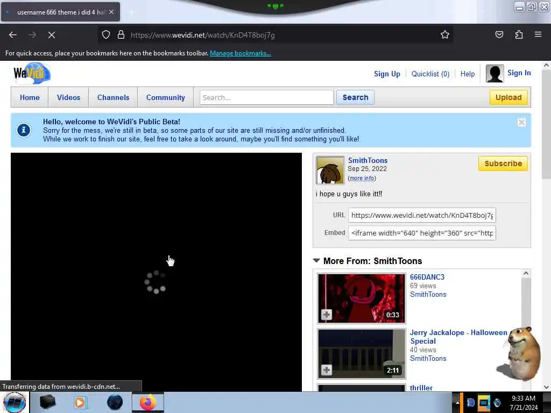Open the user avatar icon beside Sign In
The width and height of the screenshot is (551, 413).
click(495, 73)
